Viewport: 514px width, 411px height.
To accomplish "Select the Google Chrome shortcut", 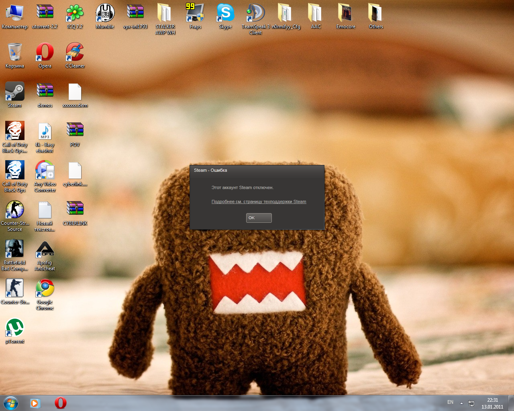I will pyautogui.click(x=45, y=295).
